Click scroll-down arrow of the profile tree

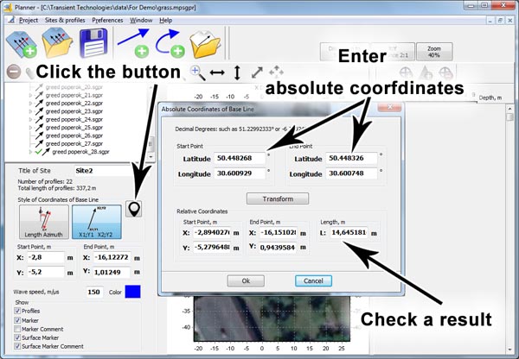(x=151, y=156)
